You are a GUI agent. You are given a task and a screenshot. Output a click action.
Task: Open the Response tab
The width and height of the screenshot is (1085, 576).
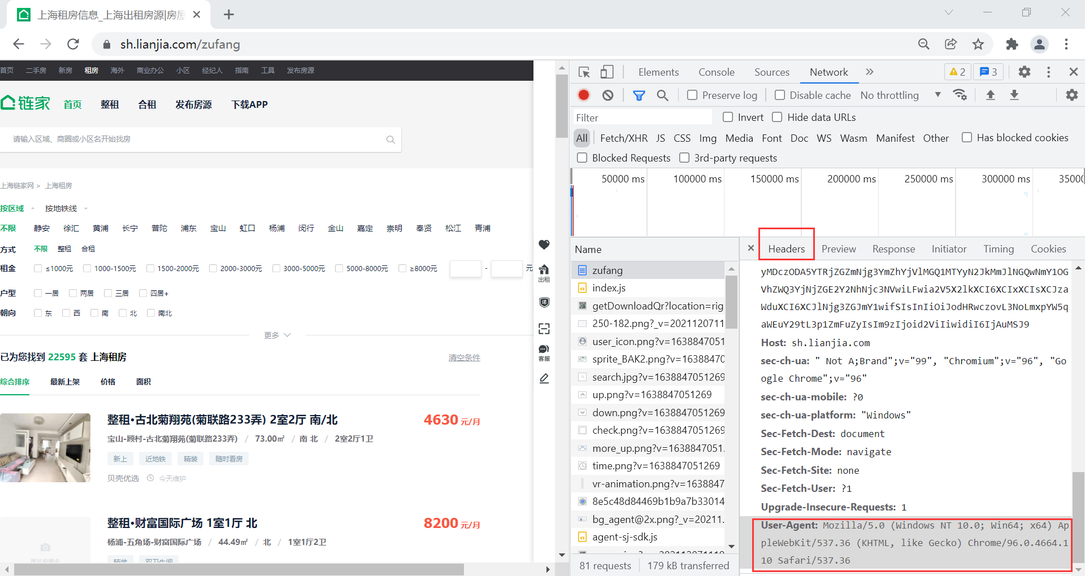(x=893, y=249)
